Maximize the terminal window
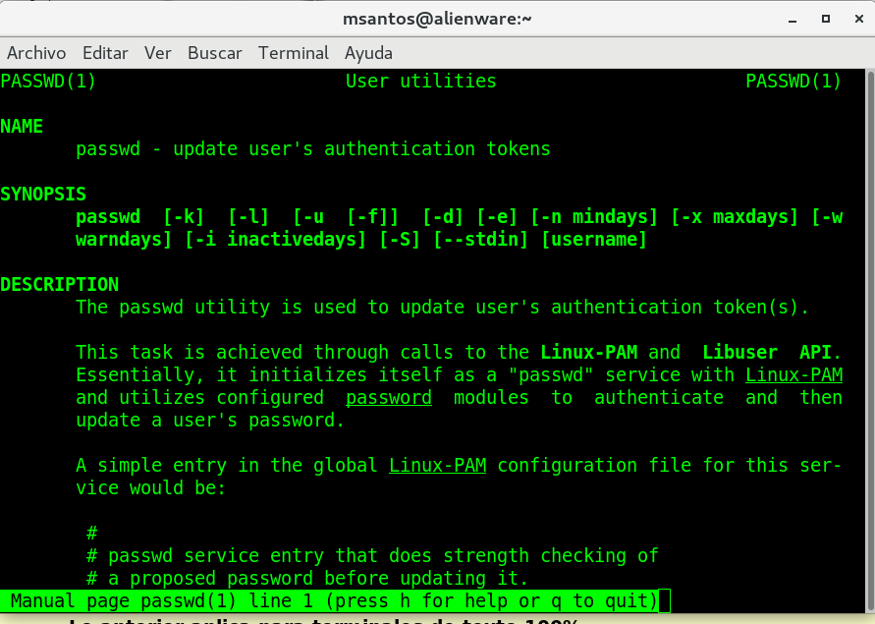The image size is (875, 624). coord(826,19)
